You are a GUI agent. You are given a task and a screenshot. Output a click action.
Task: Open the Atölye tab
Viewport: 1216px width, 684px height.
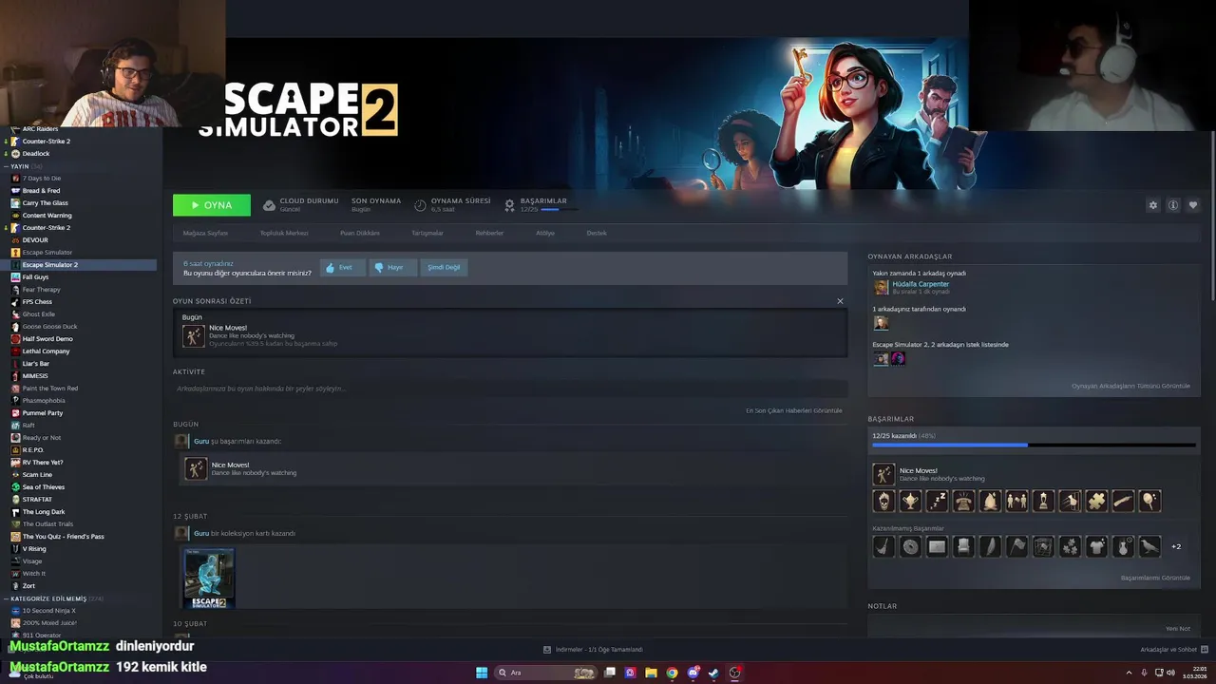(545, 233)
